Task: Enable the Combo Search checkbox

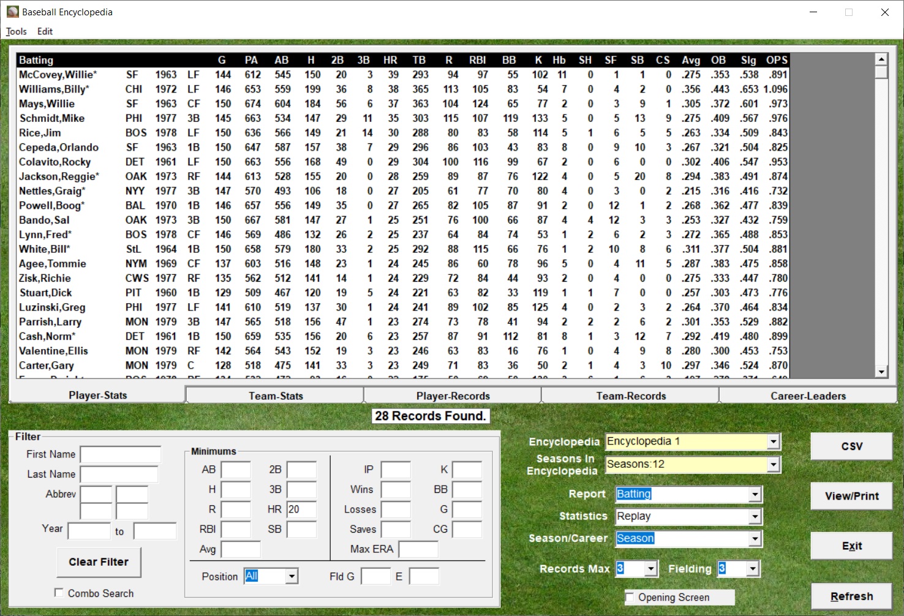Action: click(59, 593)
